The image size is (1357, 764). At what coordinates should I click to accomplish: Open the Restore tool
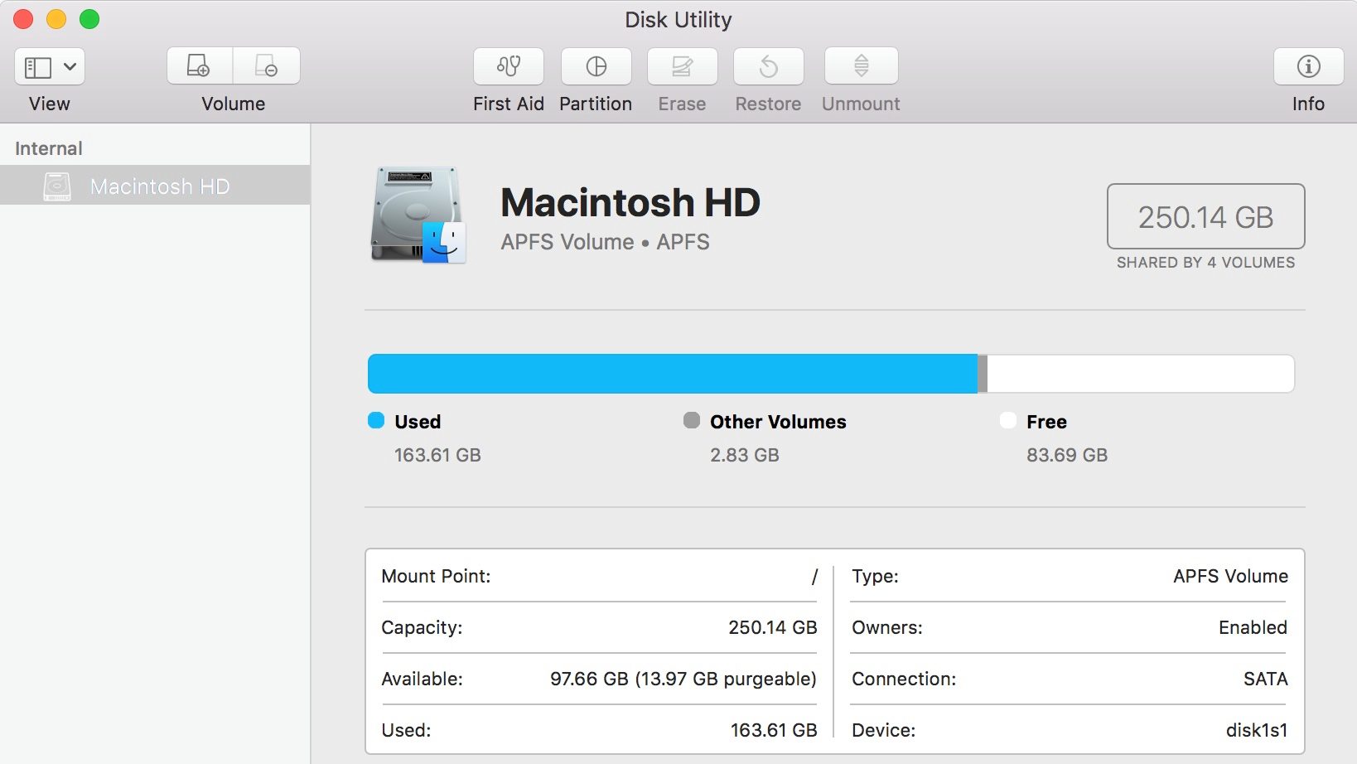767,66
